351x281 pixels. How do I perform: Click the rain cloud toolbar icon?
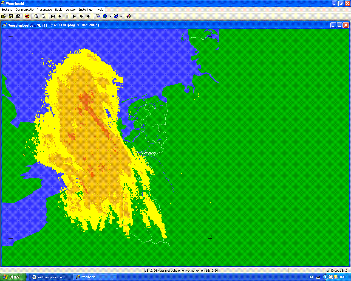(98, 16)
